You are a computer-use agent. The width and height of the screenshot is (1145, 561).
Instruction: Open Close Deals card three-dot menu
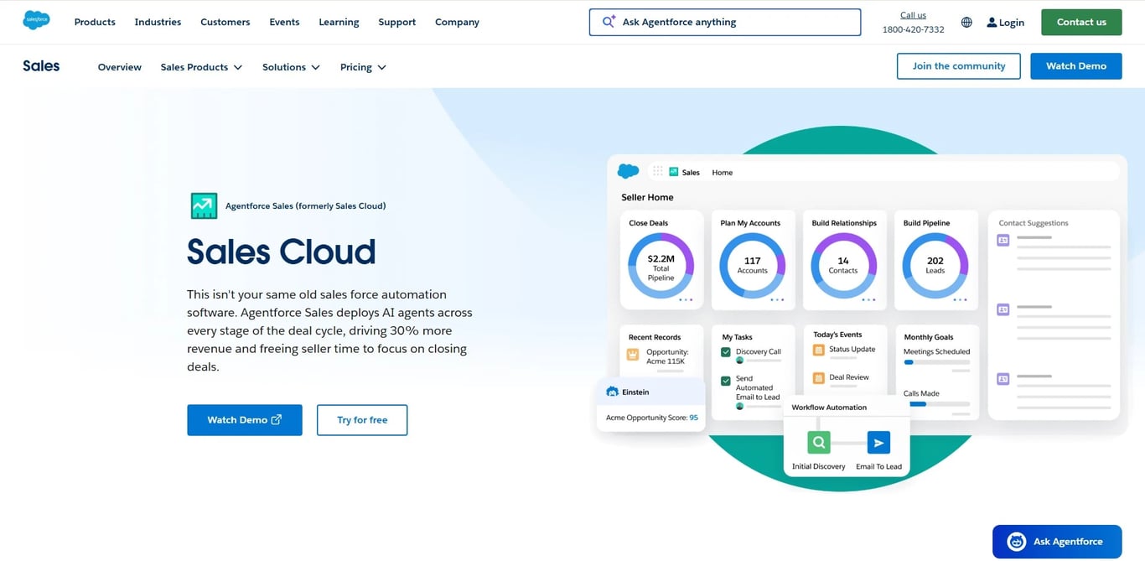coord(686,299)
